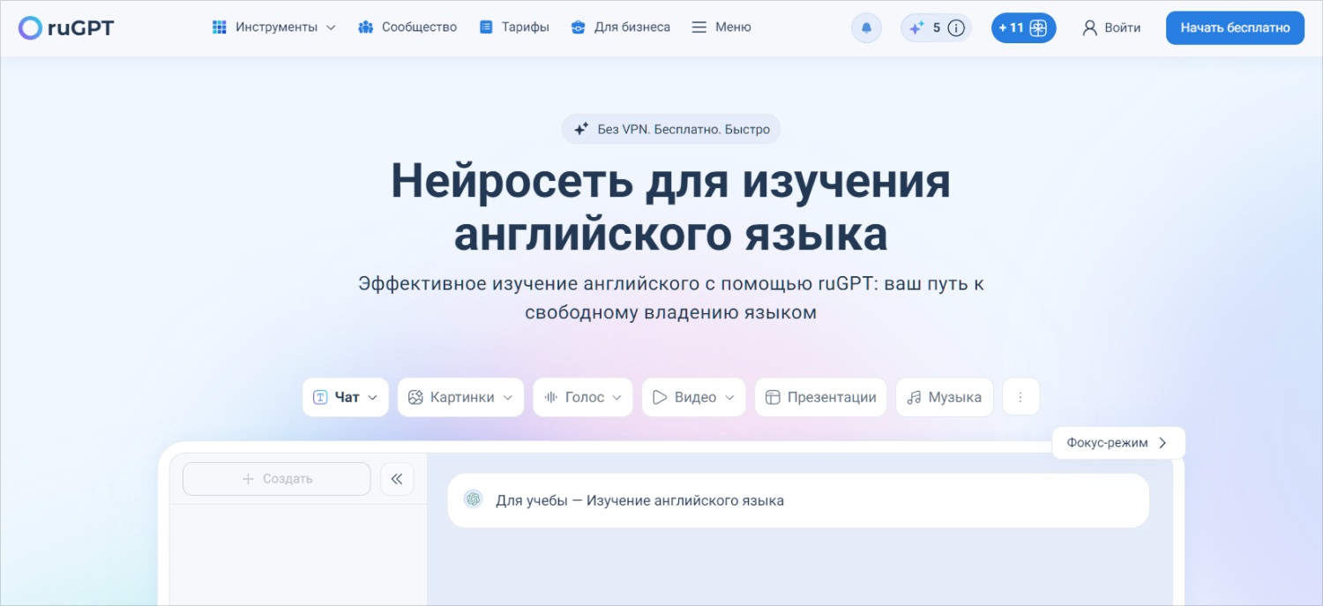Open the notifications bell

866,28
